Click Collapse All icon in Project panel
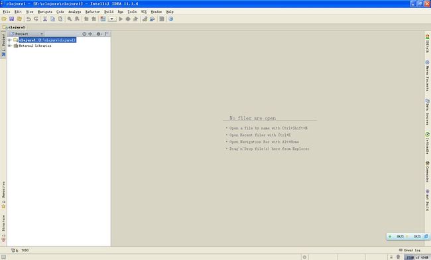431x260 pixels. tap(90, 34)
